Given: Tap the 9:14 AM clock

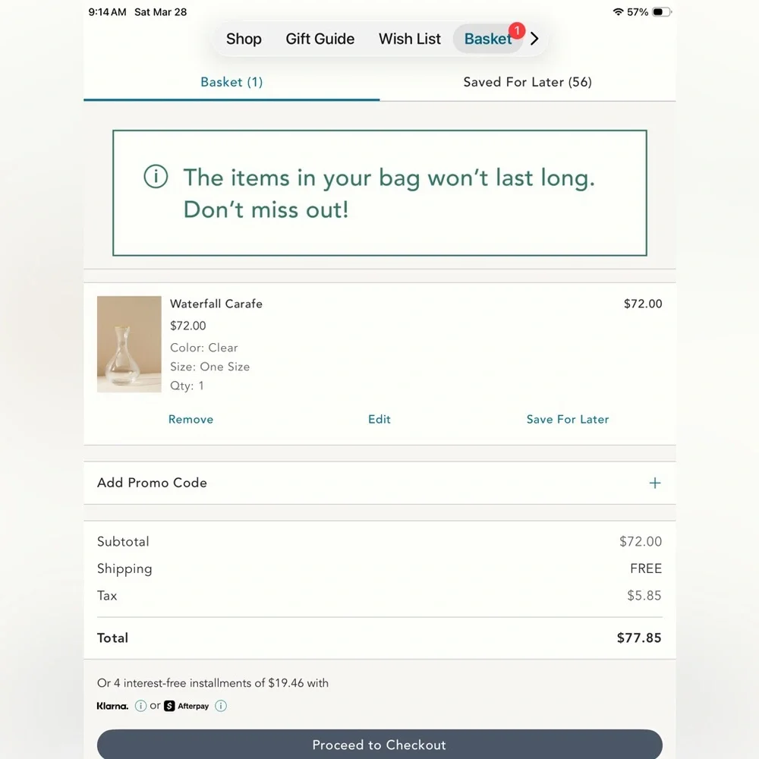Looking at the screenshot, I should 107,11.
